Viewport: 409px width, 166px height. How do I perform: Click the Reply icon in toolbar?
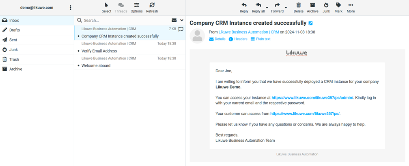[244, 7]
